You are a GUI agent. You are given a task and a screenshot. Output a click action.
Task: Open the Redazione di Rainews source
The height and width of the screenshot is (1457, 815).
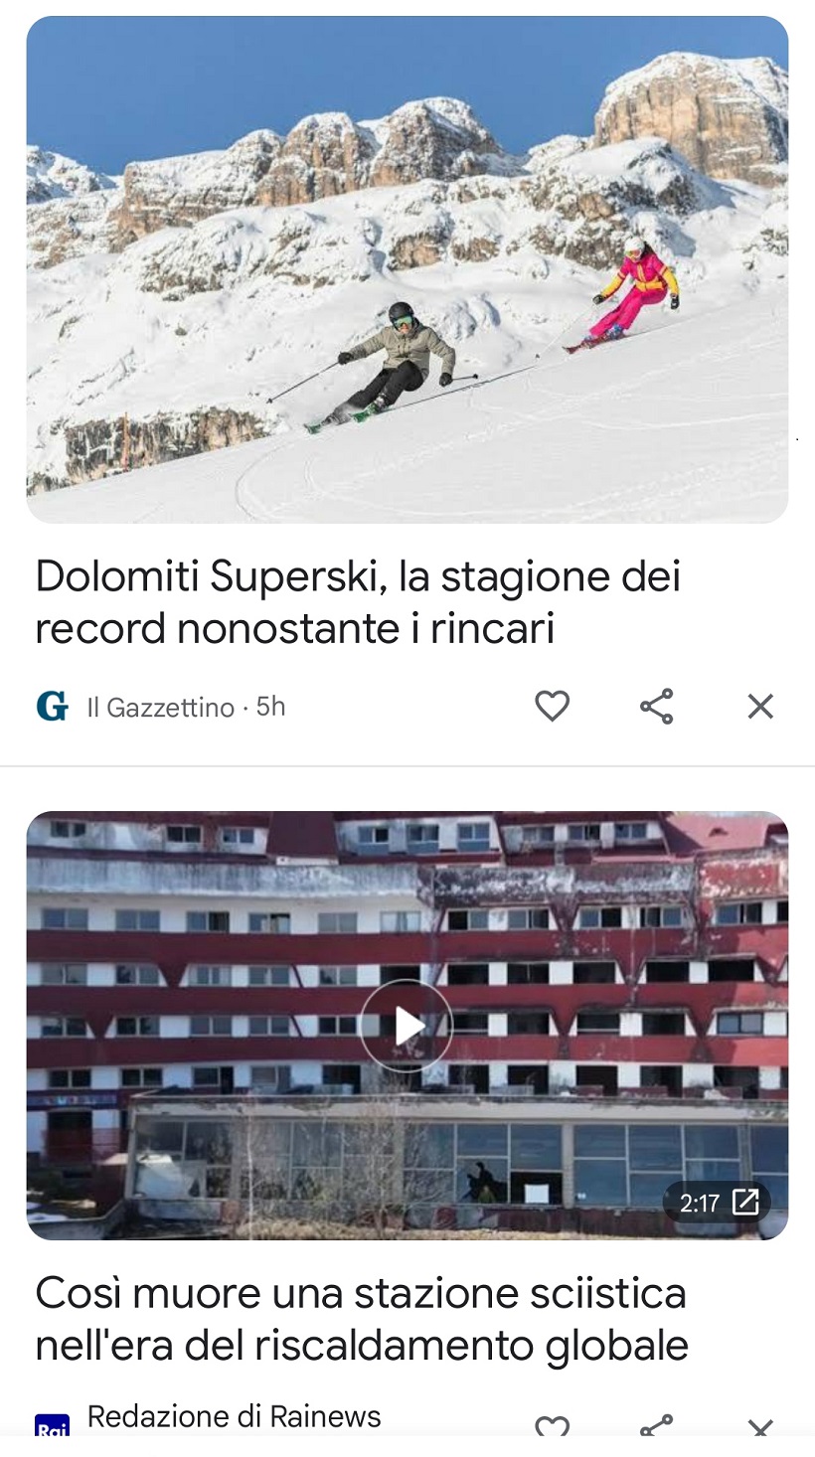235,1416
